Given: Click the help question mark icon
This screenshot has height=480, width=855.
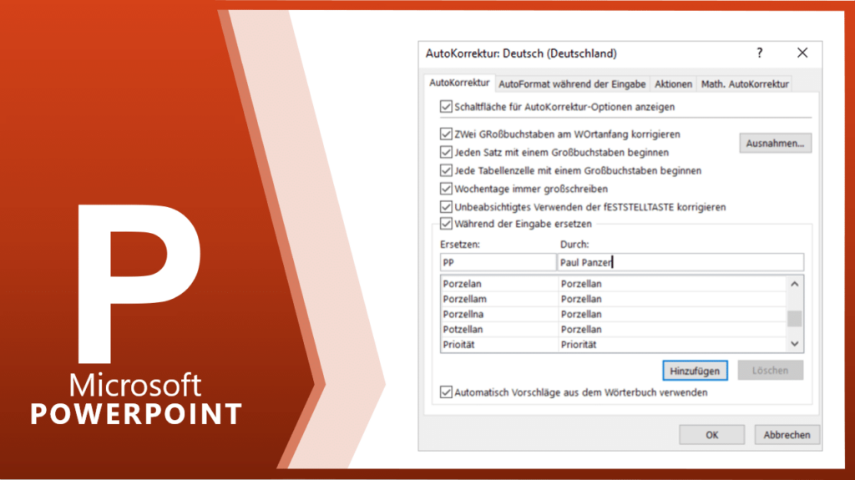Looking at the screenshot, I should click(760, 53).
